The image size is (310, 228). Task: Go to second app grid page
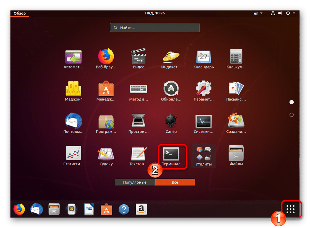(x=291, y=115)
